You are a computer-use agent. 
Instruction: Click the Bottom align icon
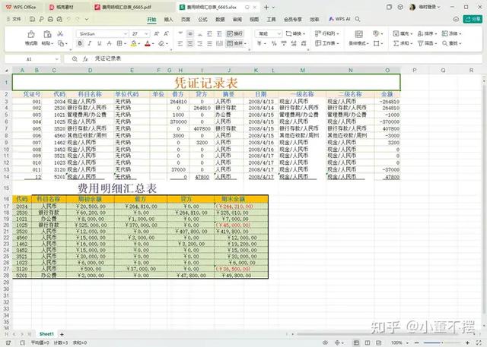point(199,33)
